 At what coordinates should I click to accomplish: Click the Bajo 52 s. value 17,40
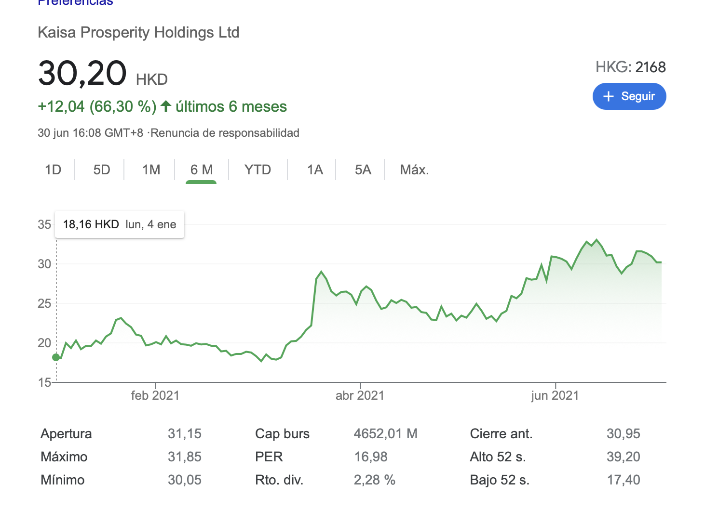click(624, 480)
